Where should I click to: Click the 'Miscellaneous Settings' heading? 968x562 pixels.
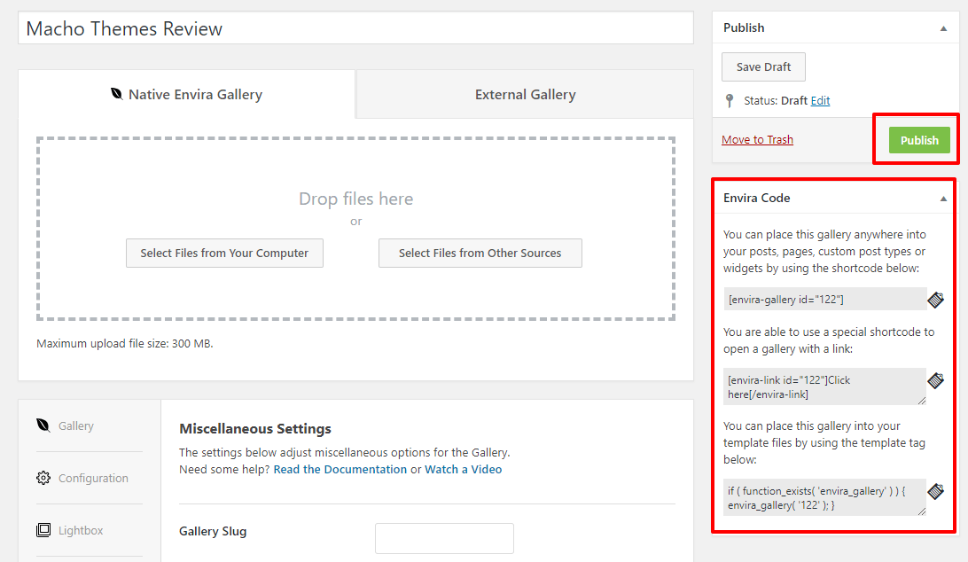point(255,429)
